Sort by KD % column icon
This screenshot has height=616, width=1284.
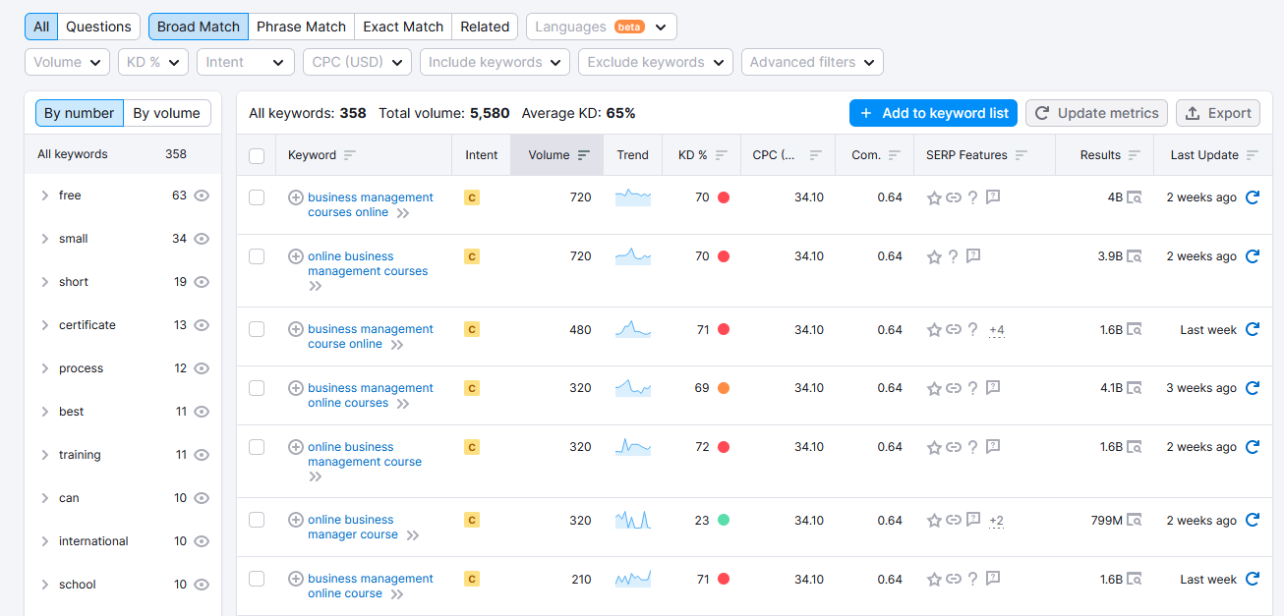click(722, 155)
